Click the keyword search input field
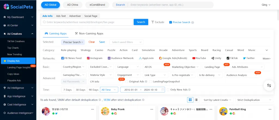The width and height of the screenshot is (279, 120). [x=87, y=22]
